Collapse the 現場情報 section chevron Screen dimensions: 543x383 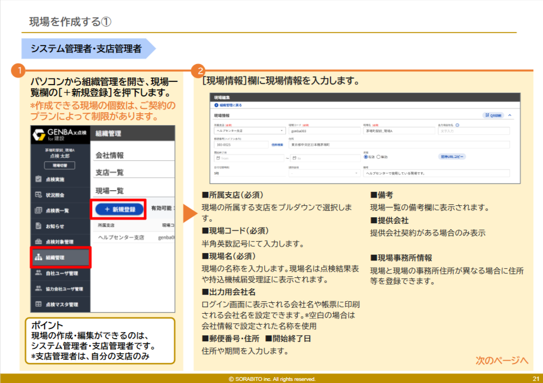click(x=510, y=115)
